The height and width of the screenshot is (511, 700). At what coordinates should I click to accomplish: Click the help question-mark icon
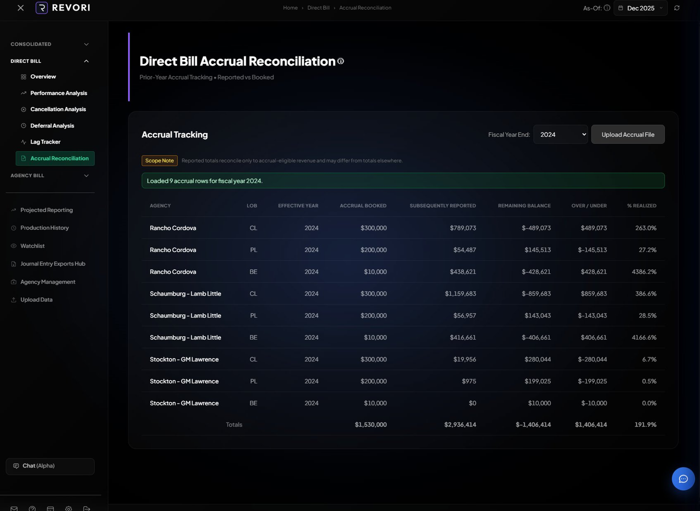tap(32, 508)
